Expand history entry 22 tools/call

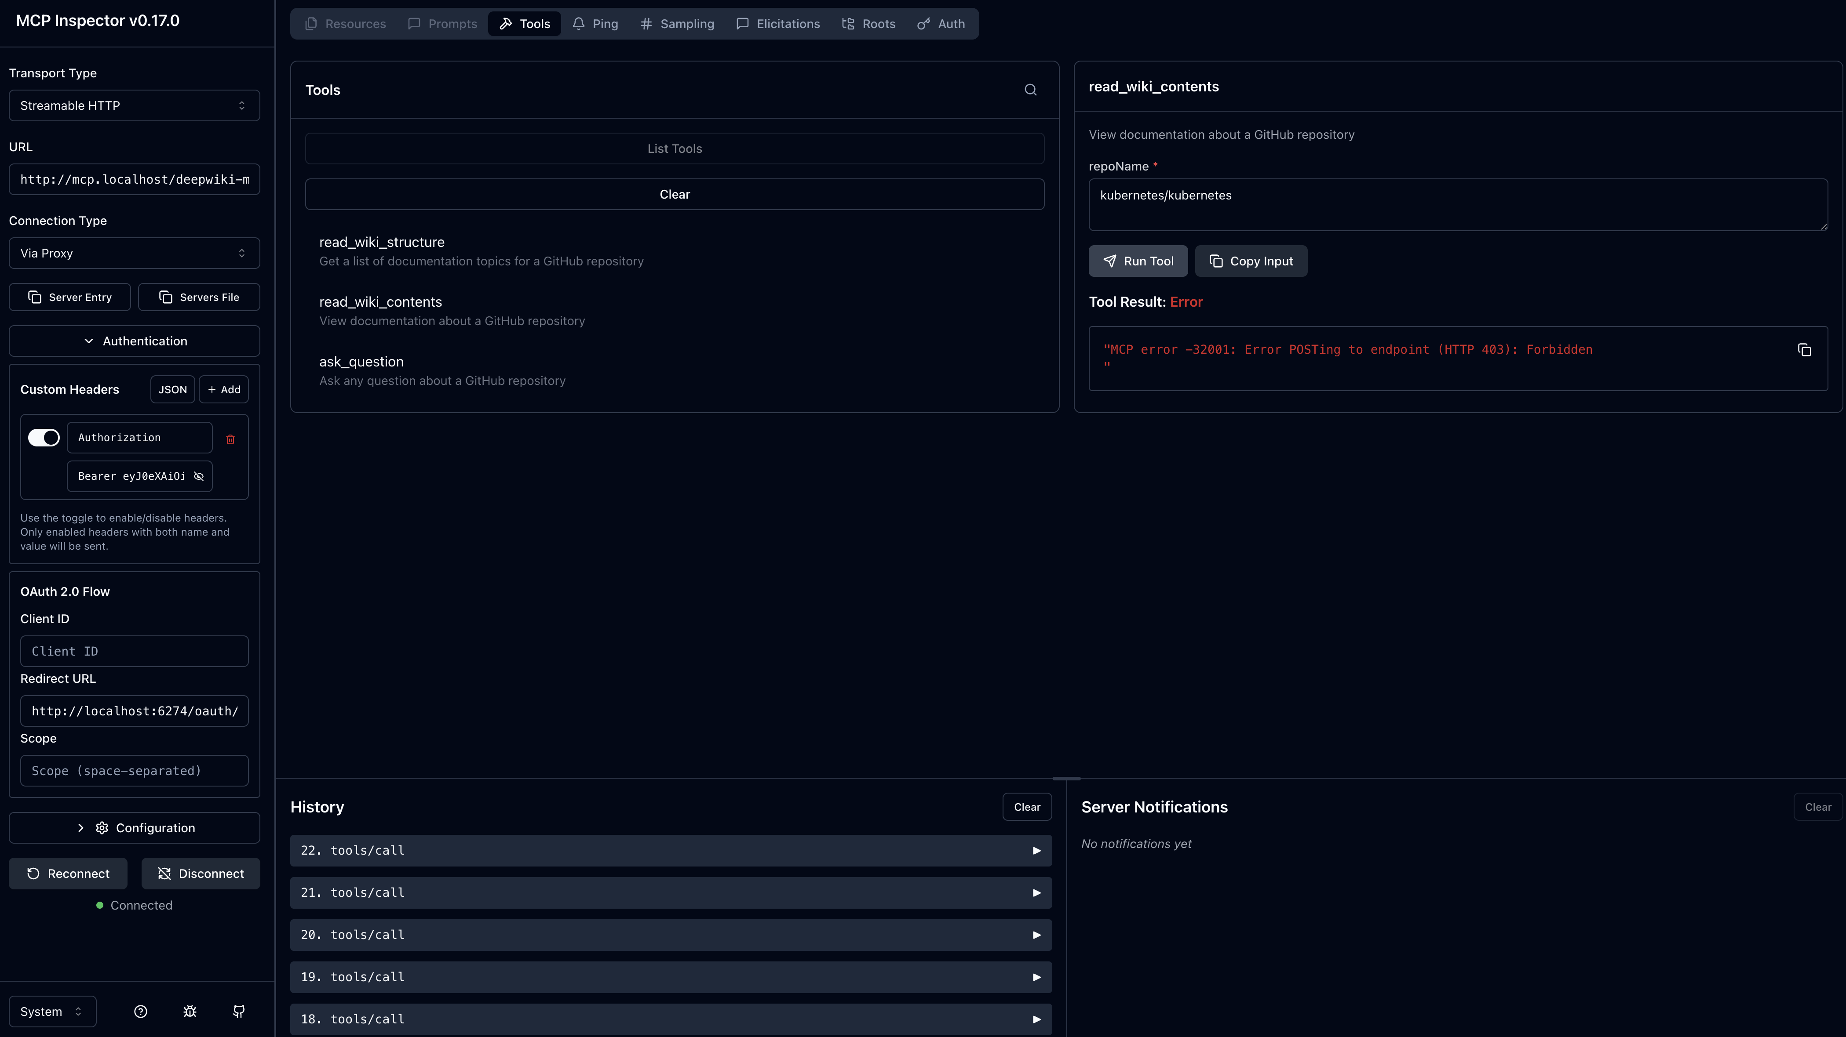(x=670, y=851)
